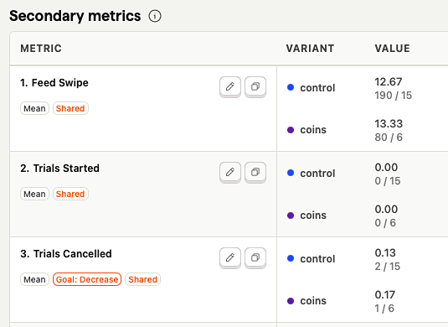
Task: Duplicate the Trials Cancelled metric
Action: 255,257
